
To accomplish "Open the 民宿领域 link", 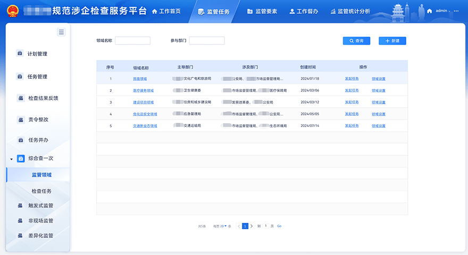I will [x=140, y=79].
